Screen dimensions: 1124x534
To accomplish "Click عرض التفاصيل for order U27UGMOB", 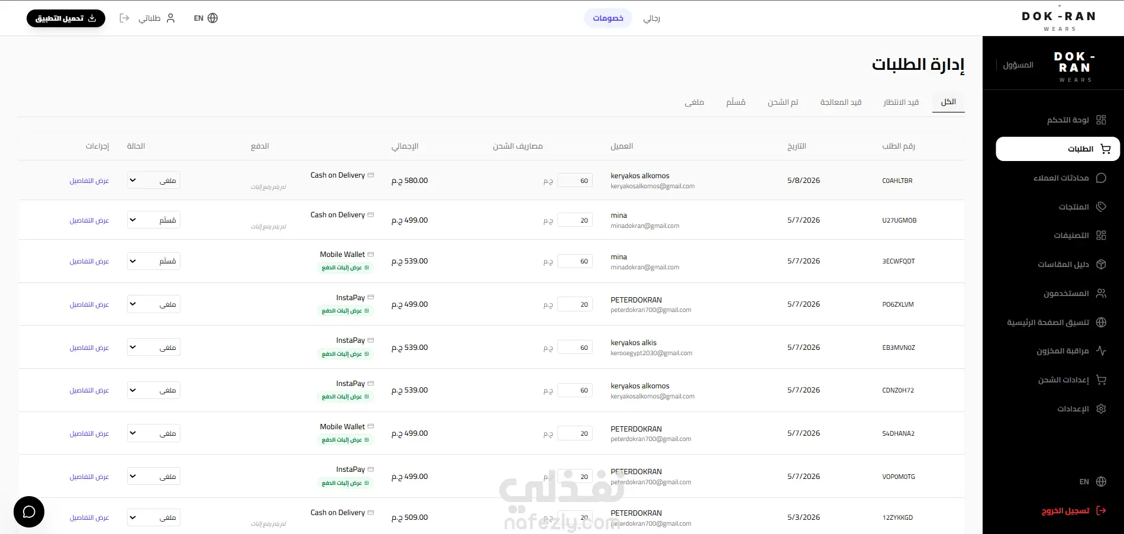I will pos(89,220).
